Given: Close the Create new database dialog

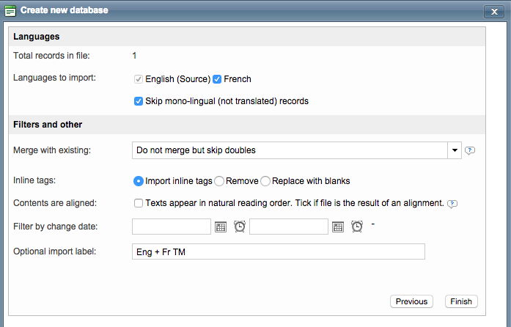Looking at the screenshot, I should pos(492,12).
